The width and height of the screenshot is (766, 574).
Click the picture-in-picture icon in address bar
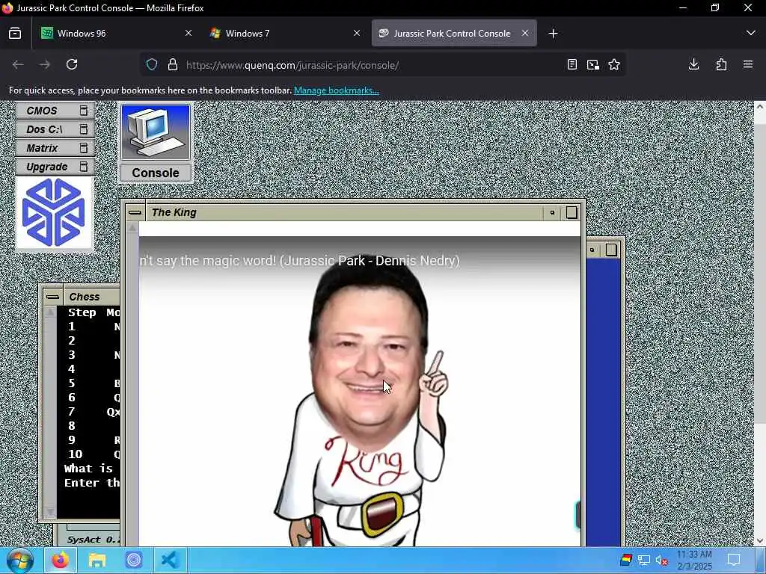click(593, 64)
